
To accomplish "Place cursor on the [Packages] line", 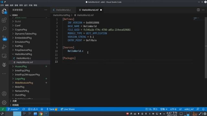I will (x=69, y=58).
